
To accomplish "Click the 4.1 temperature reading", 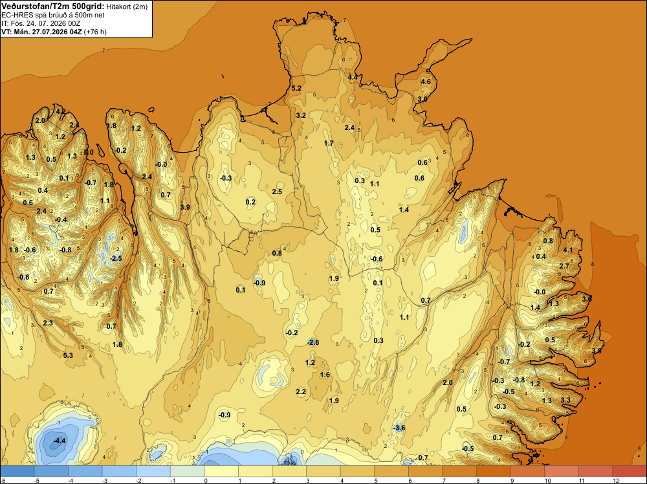I will [x=568, y=250].
